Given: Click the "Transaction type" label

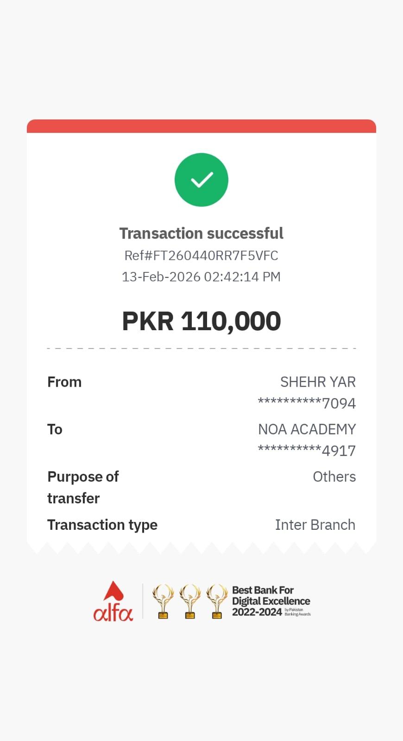Looking at the screenshot, I should 102,525.
